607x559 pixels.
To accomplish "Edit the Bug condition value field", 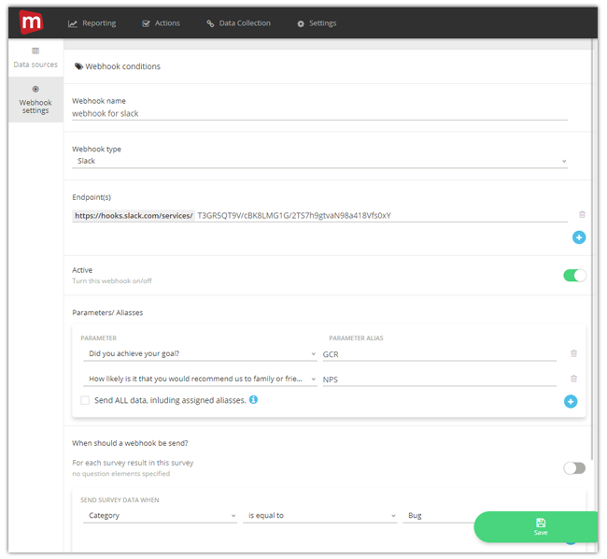I will [x=438, y=516].
